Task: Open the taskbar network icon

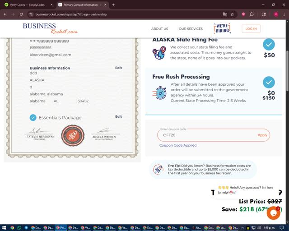Action: point(254,228)
